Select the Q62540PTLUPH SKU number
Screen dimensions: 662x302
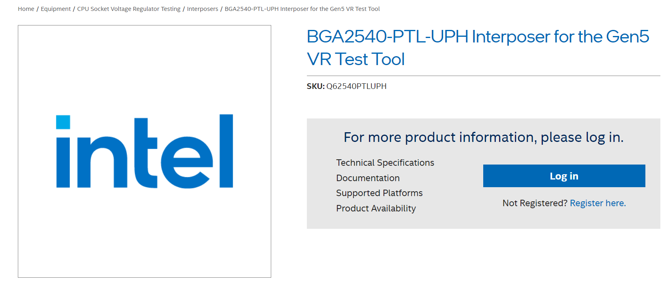tap(356, 86)
